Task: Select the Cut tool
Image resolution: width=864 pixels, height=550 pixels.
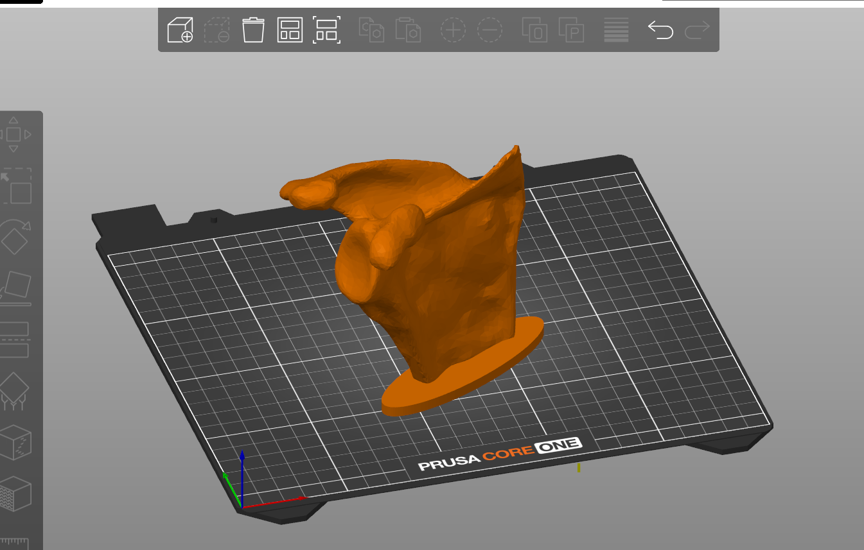Action: click(x=14, y=339)
